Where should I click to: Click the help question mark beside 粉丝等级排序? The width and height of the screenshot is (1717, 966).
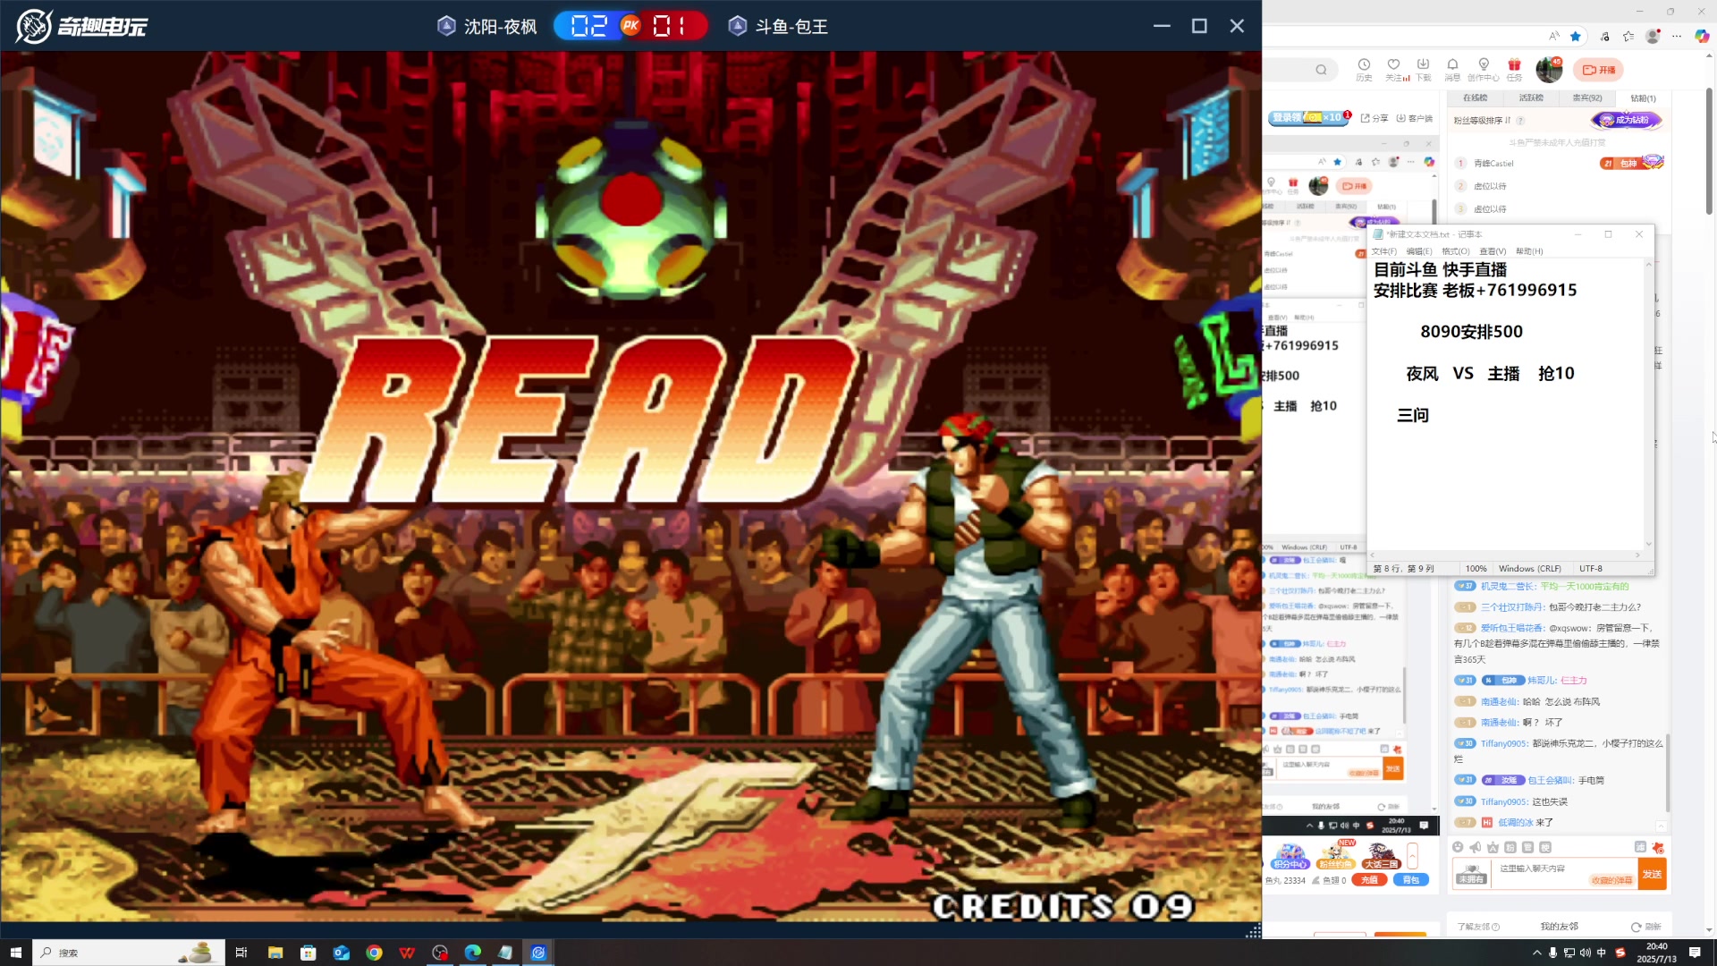point(1520,121)
